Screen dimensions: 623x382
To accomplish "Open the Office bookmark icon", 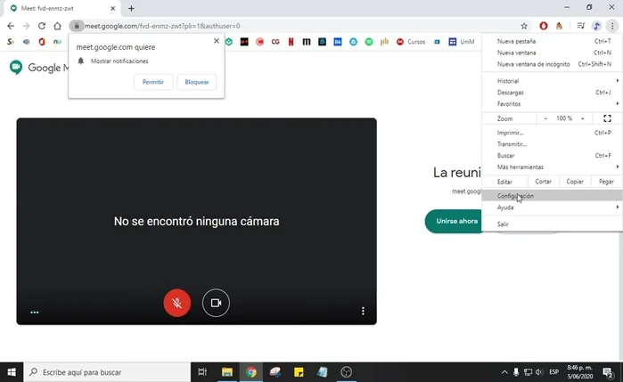I will (42, 42).
